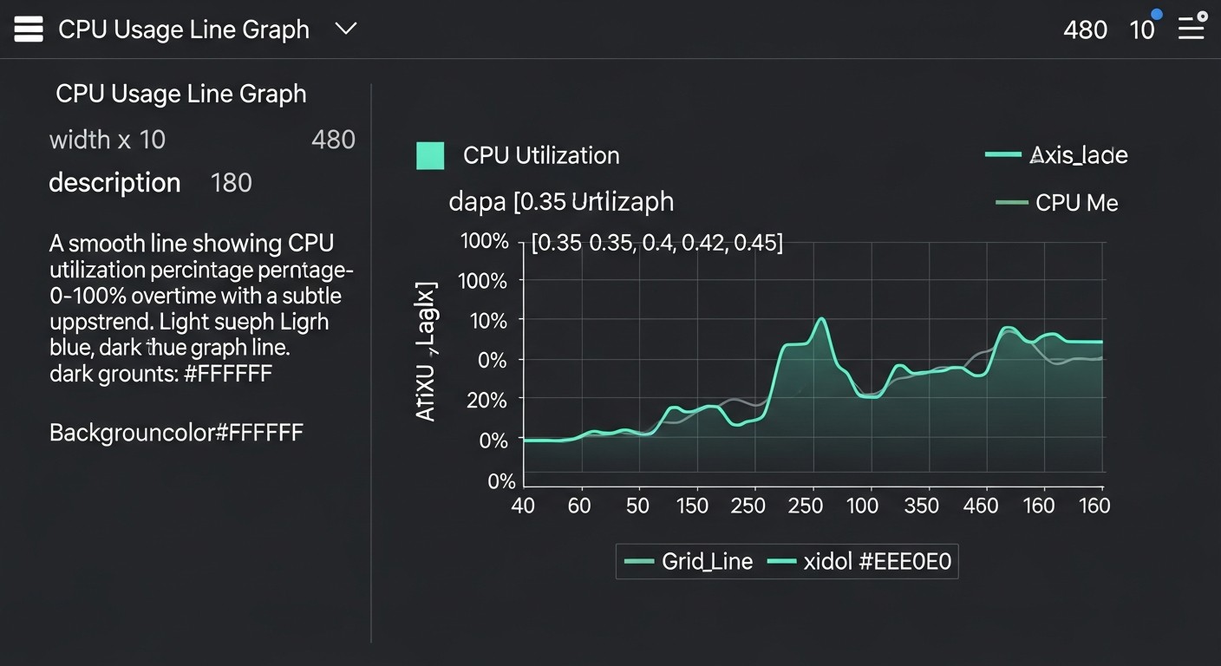Viewport: 1221px width, 666px height.
Task: Click the blue notification dot near the 10
Action: click(1156, 12)
